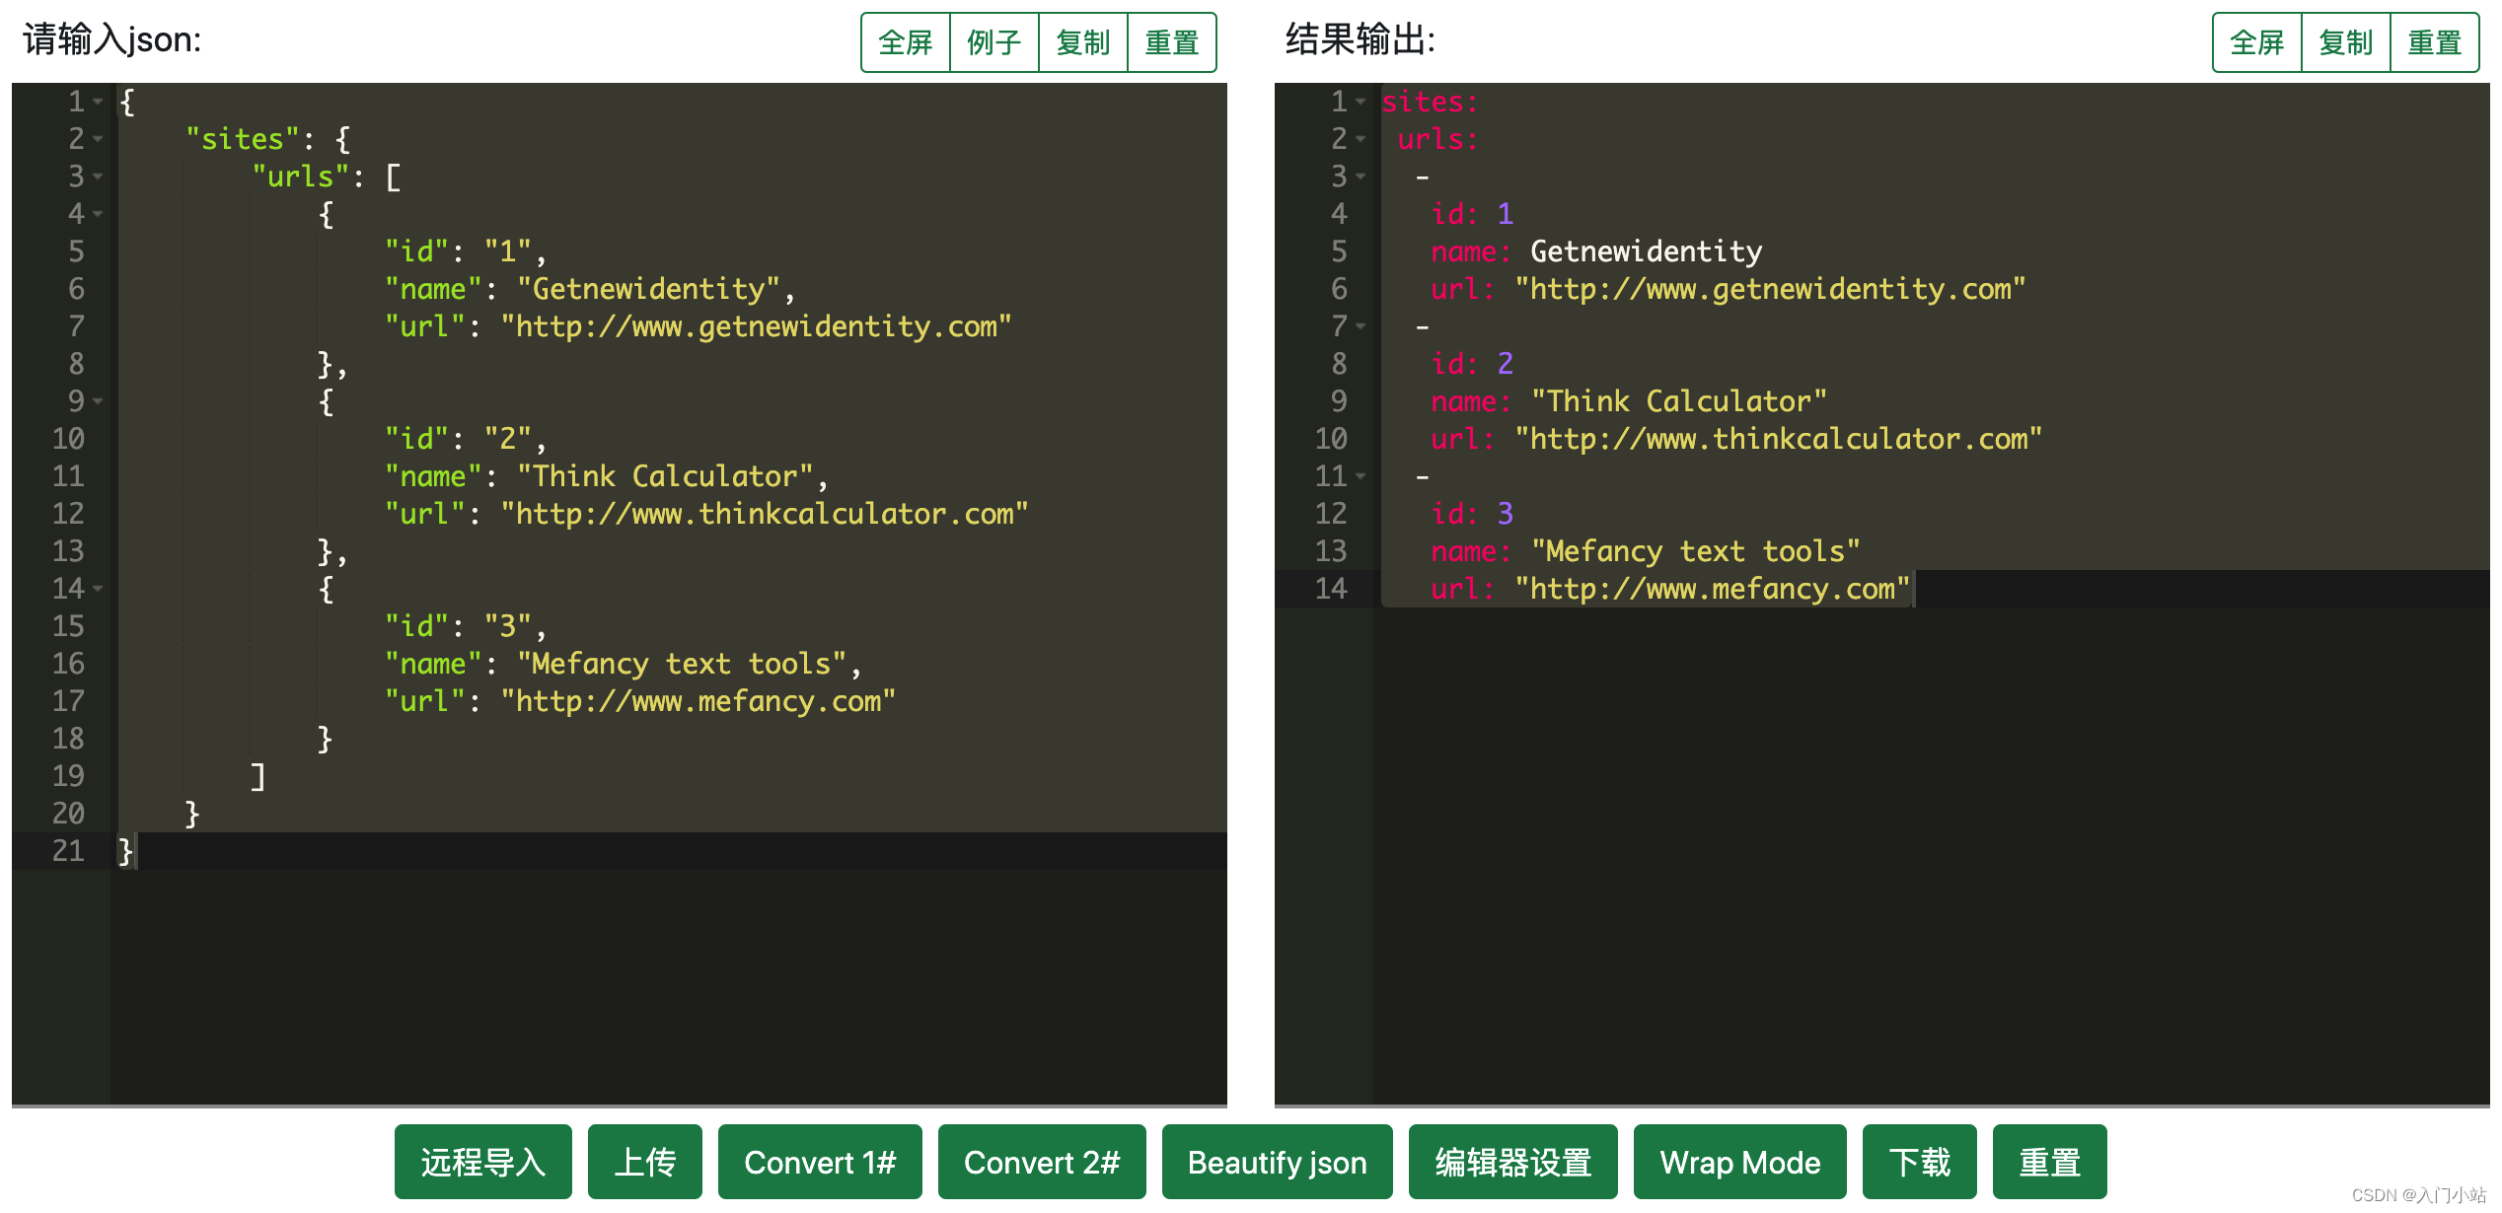Run the Convert 1# conversion

coord(820,1162)
